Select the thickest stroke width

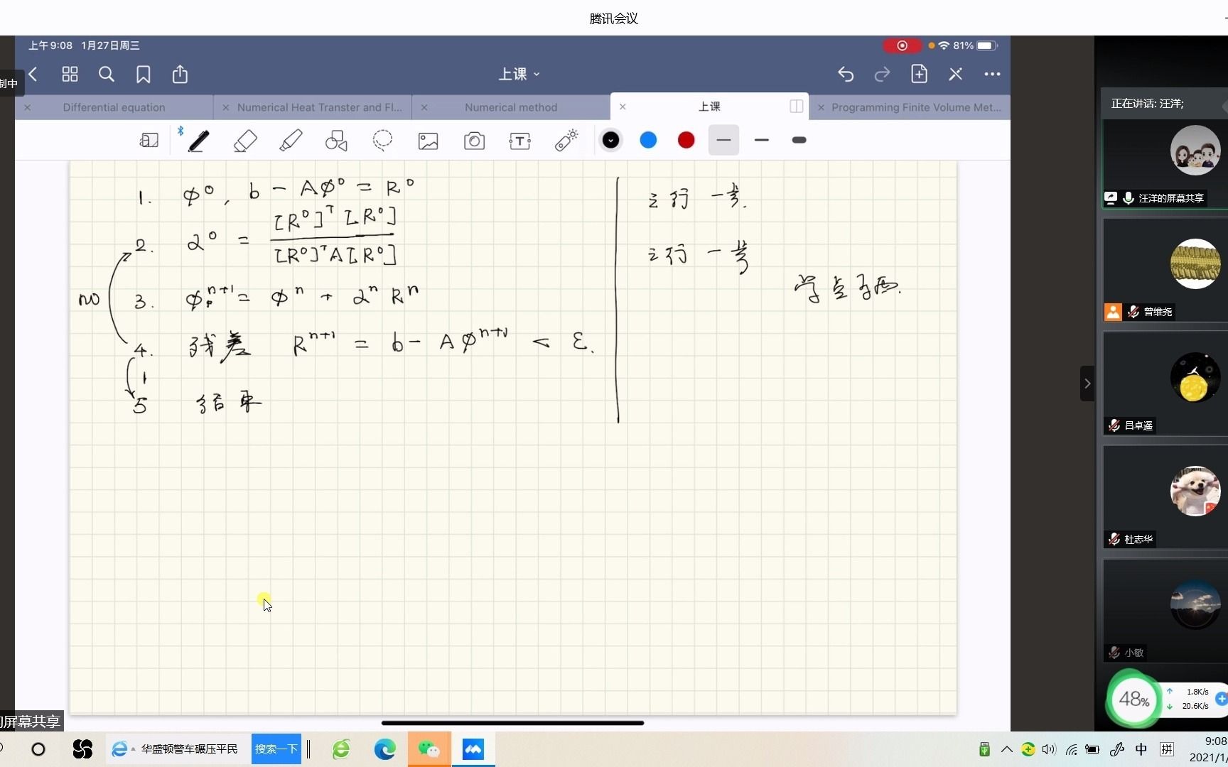[799, 140]
